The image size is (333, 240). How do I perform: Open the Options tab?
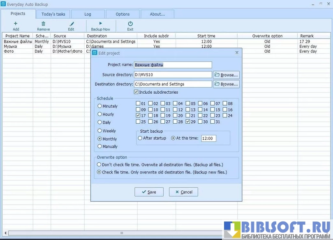point(123,14)
